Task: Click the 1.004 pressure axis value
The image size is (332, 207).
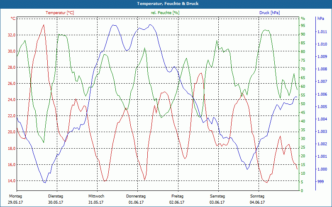Action: 322,119
